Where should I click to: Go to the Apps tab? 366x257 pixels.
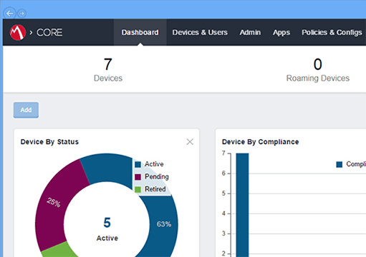click(281, 32)
